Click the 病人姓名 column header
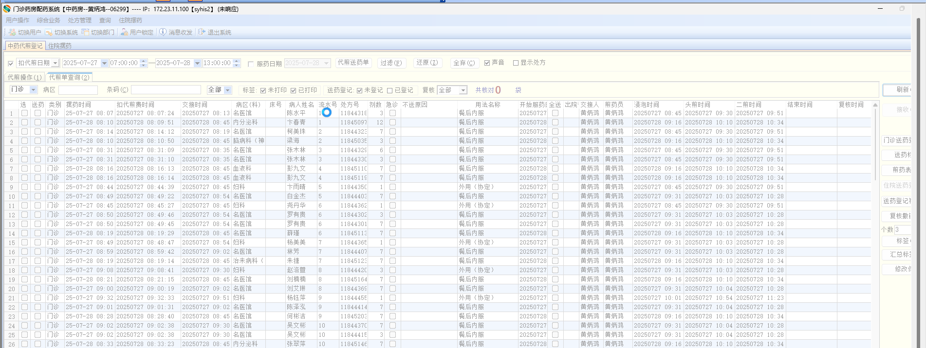The height and width of the screenshot is (348, 926). (301, 104)
